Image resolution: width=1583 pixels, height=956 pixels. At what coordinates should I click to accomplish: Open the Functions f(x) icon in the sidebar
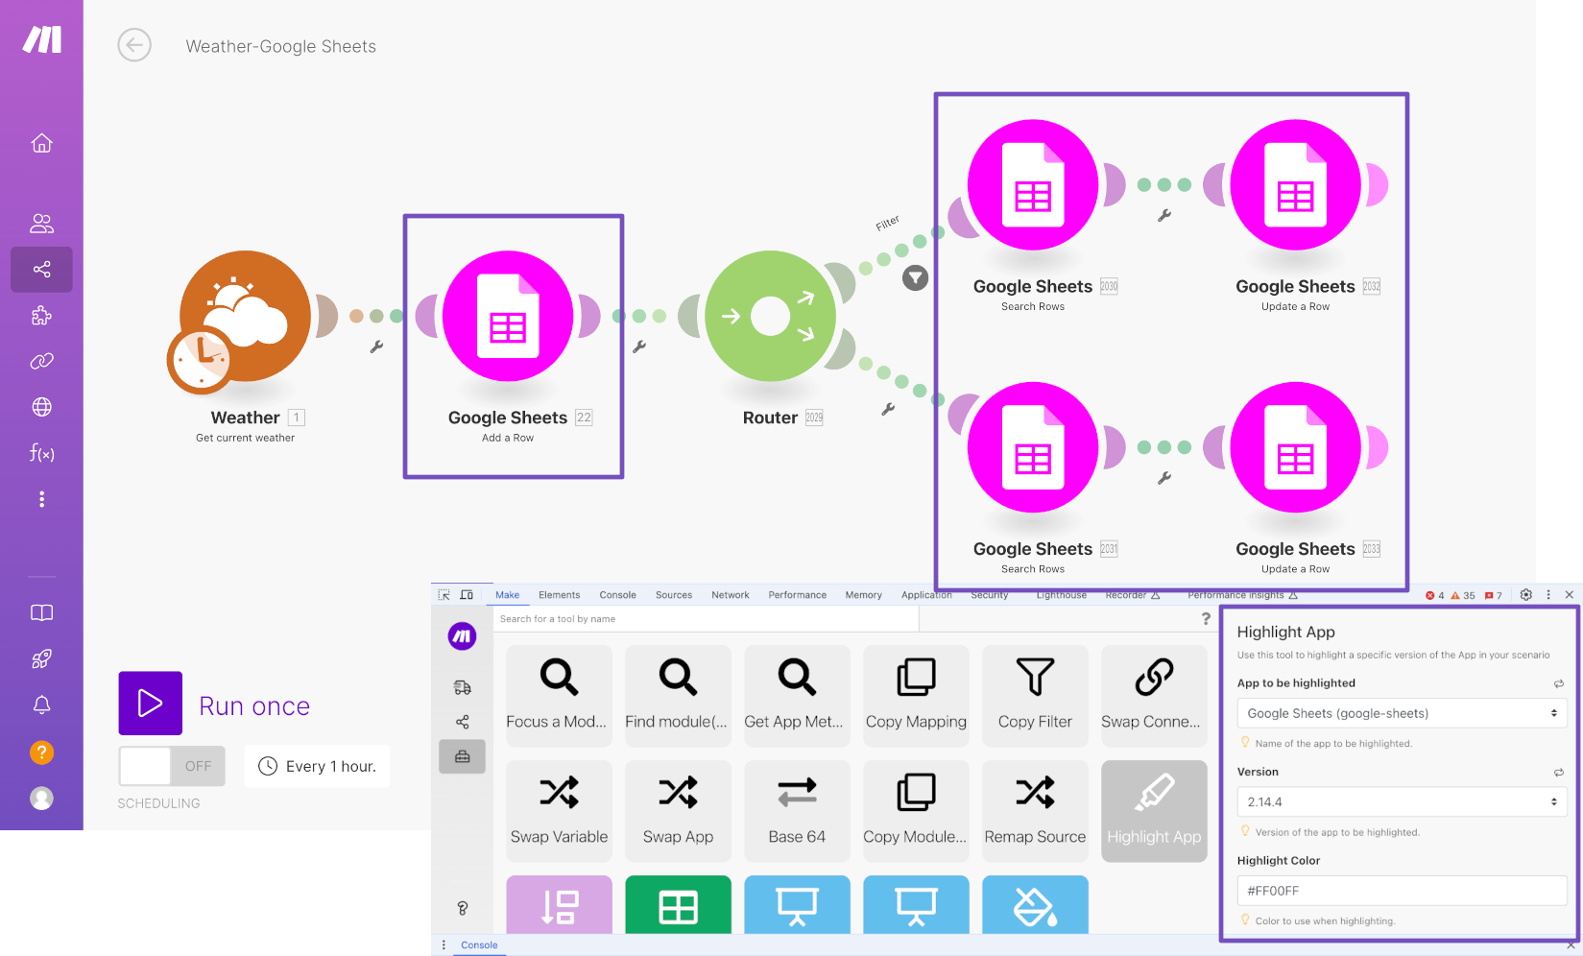coord(41,453)
